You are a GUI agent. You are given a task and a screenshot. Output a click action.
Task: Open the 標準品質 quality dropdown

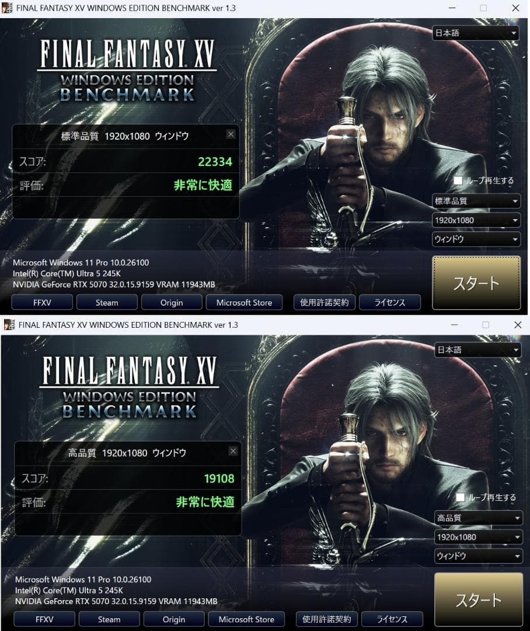tap(476, 201)
